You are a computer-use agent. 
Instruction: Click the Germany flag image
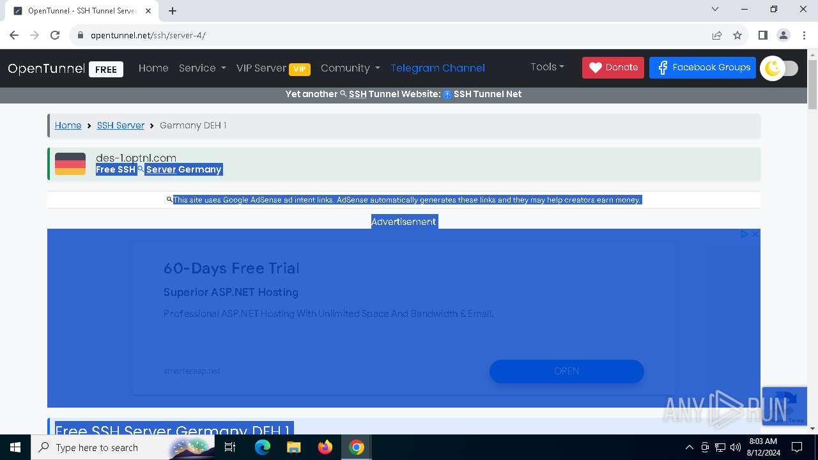pos(70,164)
